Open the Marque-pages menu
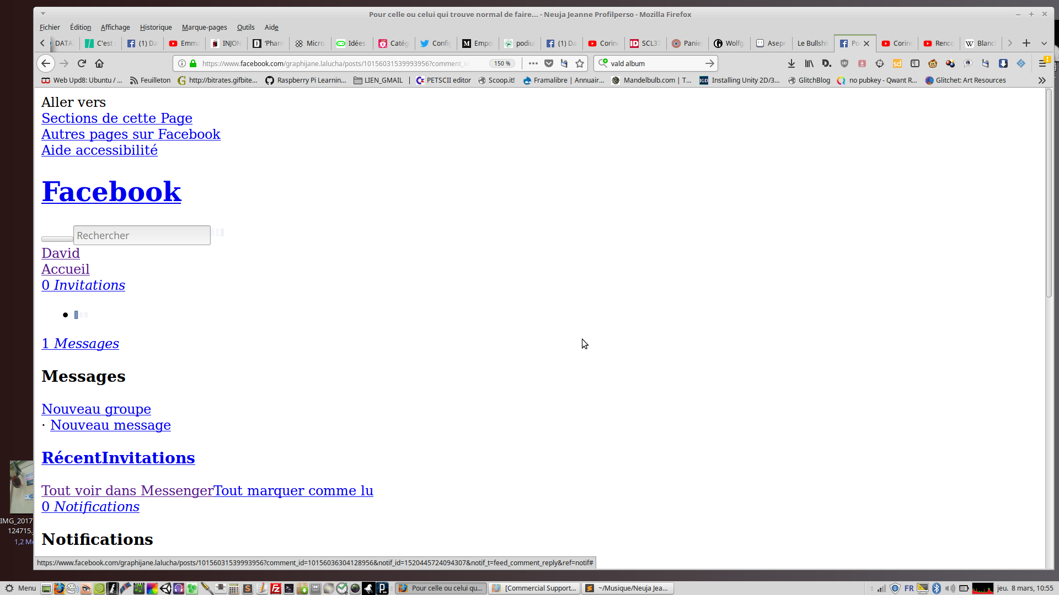The image size is (1059, 595). 204,27
